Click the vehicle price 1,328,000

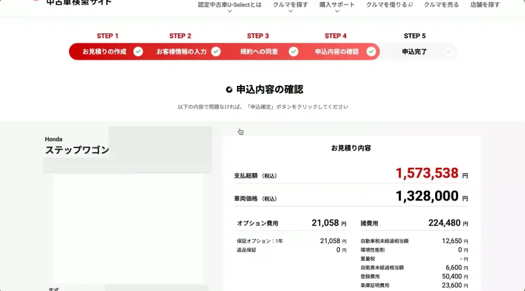pos(427,196)
